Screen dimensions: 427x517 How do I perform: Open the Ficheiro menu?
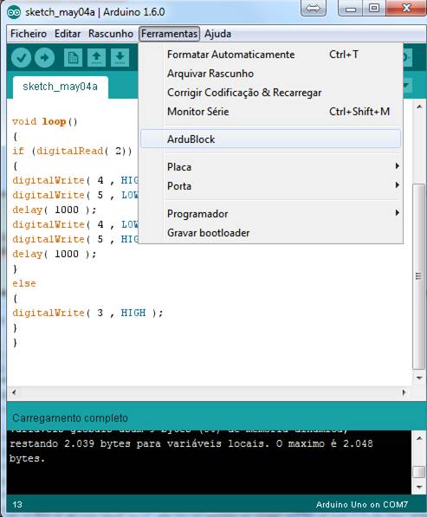29,34
